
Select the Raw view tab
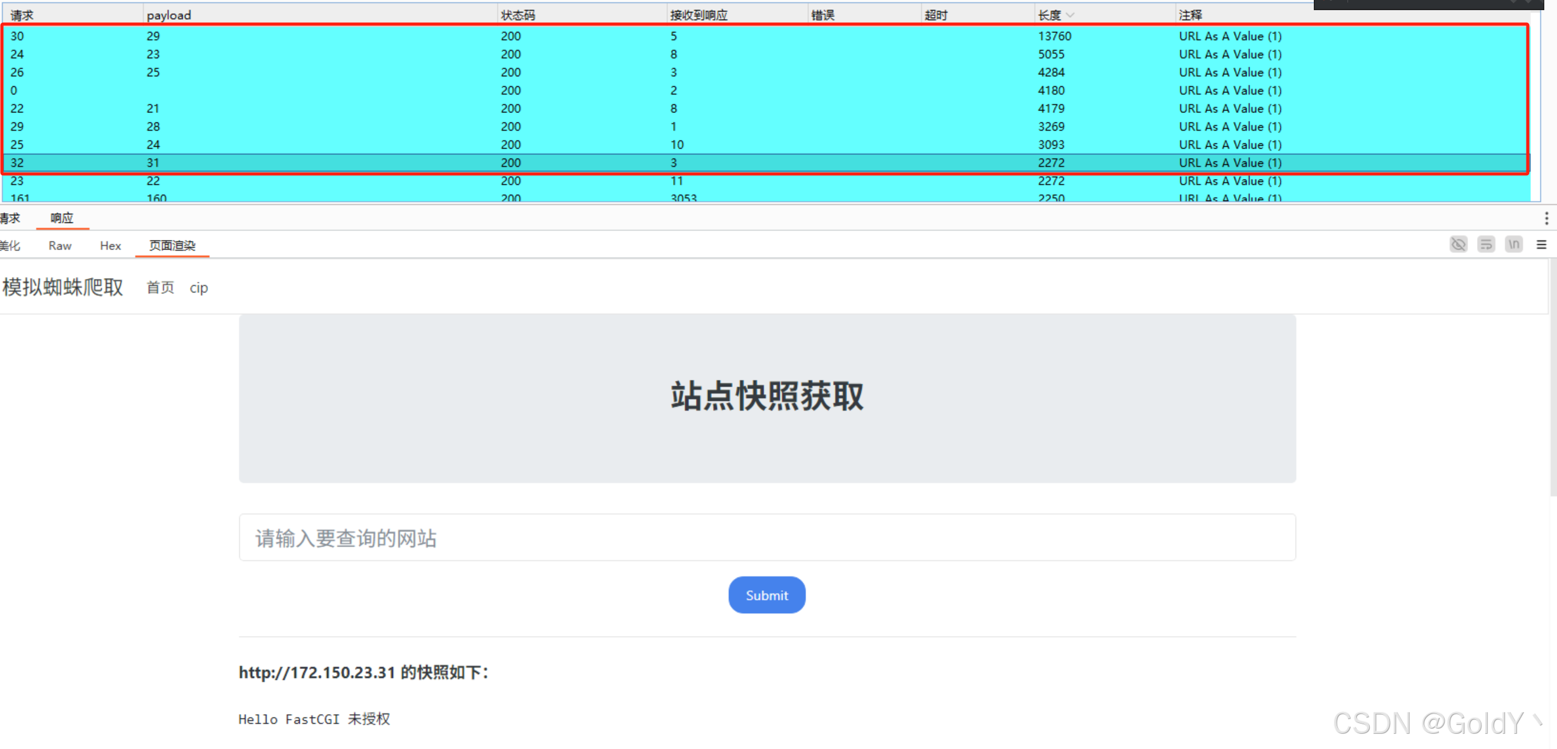point(60,246)
